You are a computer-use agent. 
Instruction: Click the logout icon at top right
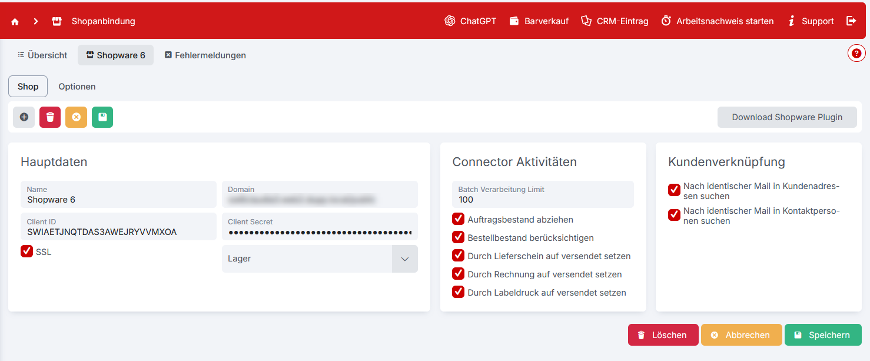click(x=851, y=21)
